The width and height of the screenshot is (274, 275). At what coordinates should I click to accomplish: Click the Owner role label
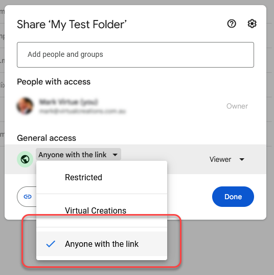coord(237,106)
